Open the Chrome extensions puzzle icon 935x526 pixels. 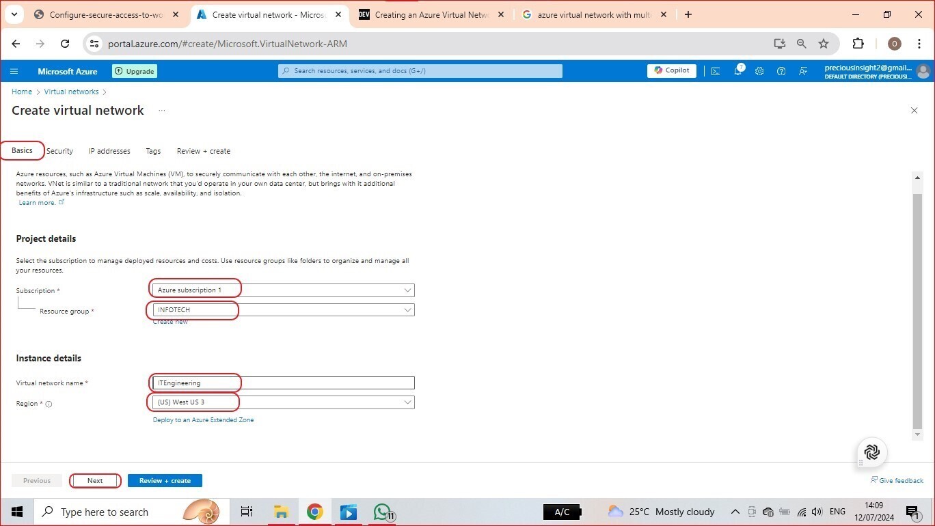(x=858, y=44)
